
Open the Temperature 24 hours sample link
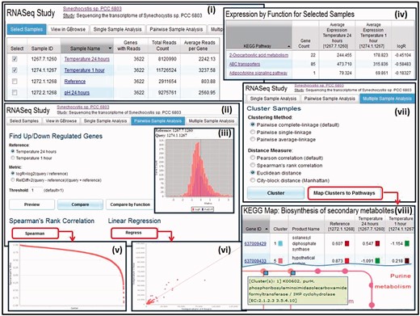coord(87,59)
